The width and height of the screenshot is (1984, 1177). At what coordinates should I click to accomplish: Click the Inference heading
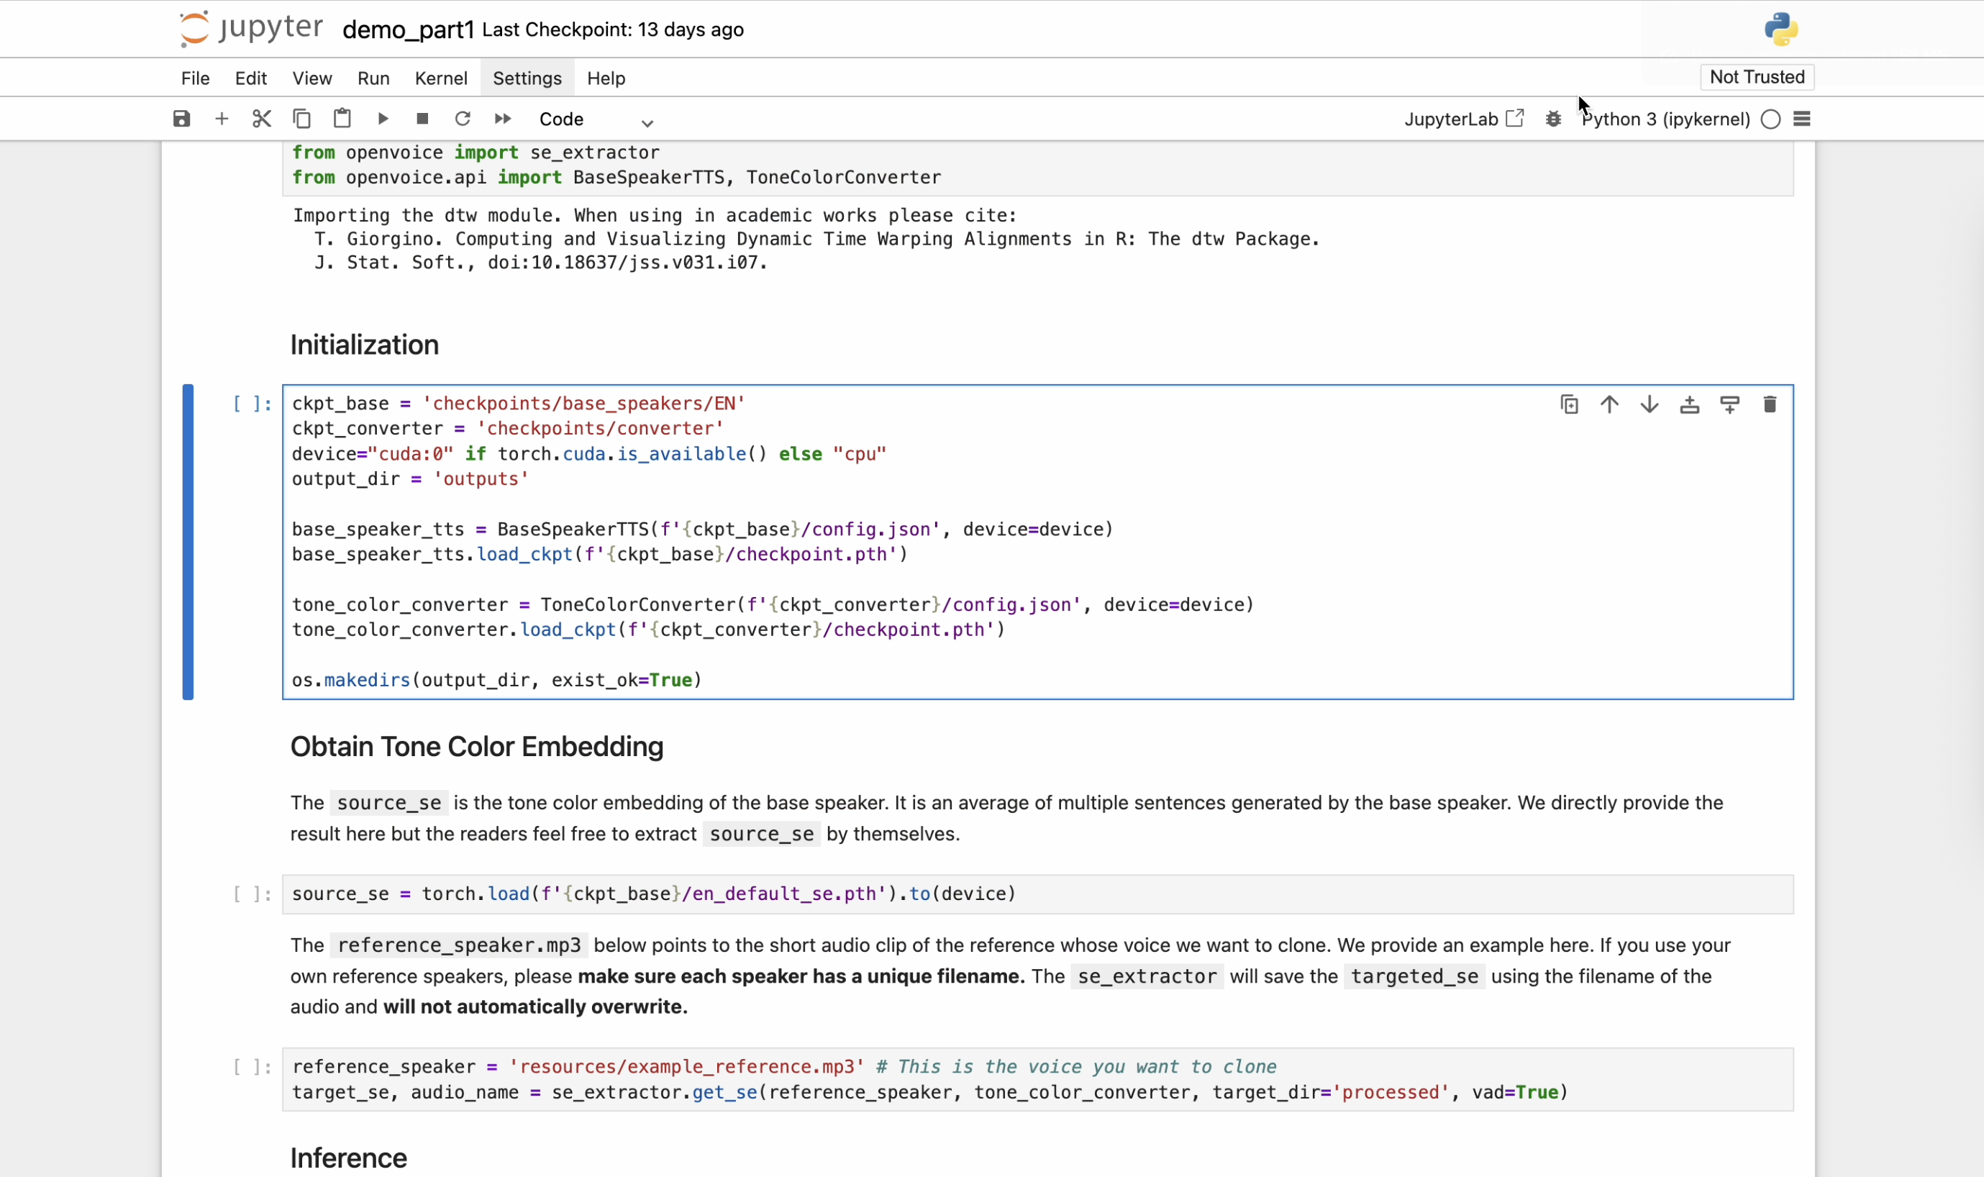coord(349,1158)
